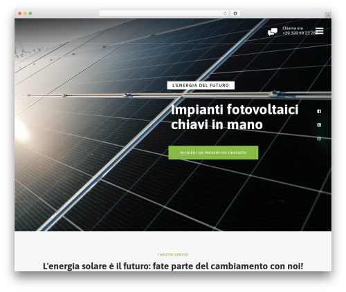
Task: Click the browser download icon button
Action: tap(235, 14)
